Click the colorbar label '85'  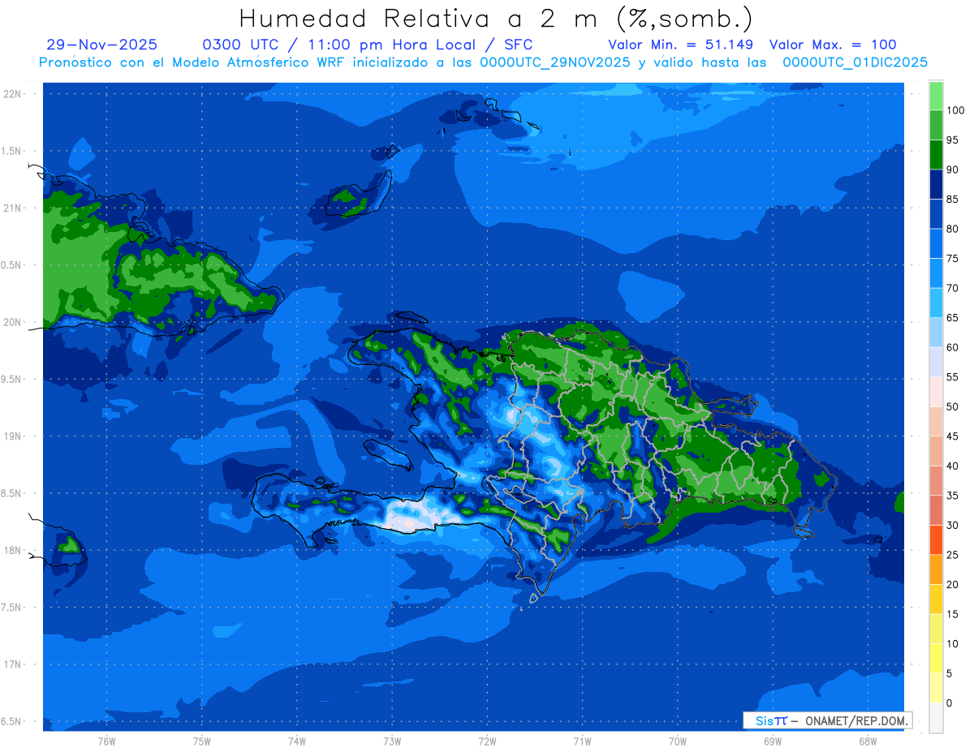click(952, 199)
